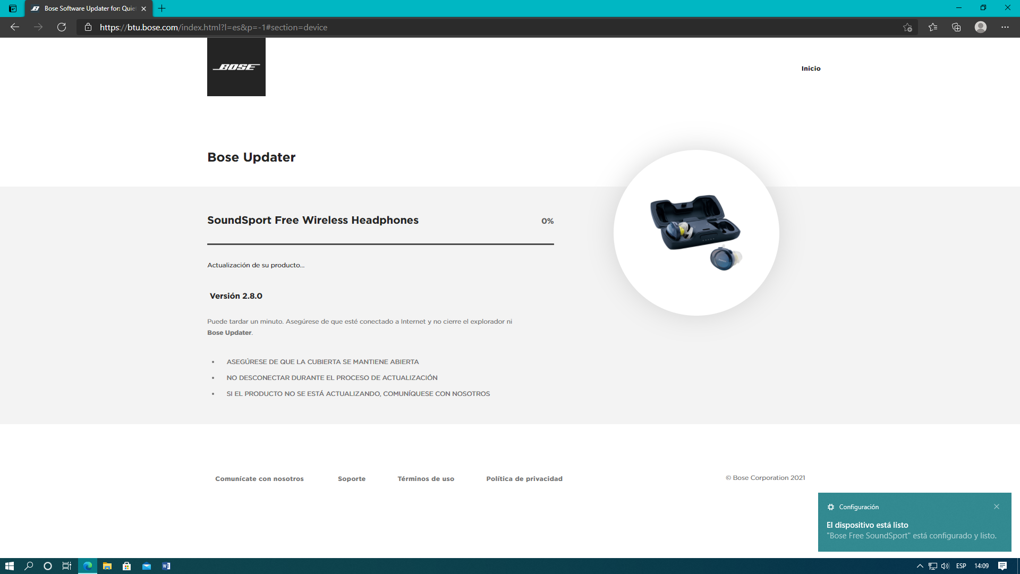
Task: Open the Edge Collections panel
Action: 956,27
